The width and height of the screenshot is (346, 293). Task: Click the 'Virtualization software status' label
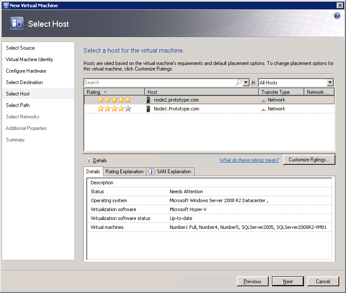click(120, 218)
